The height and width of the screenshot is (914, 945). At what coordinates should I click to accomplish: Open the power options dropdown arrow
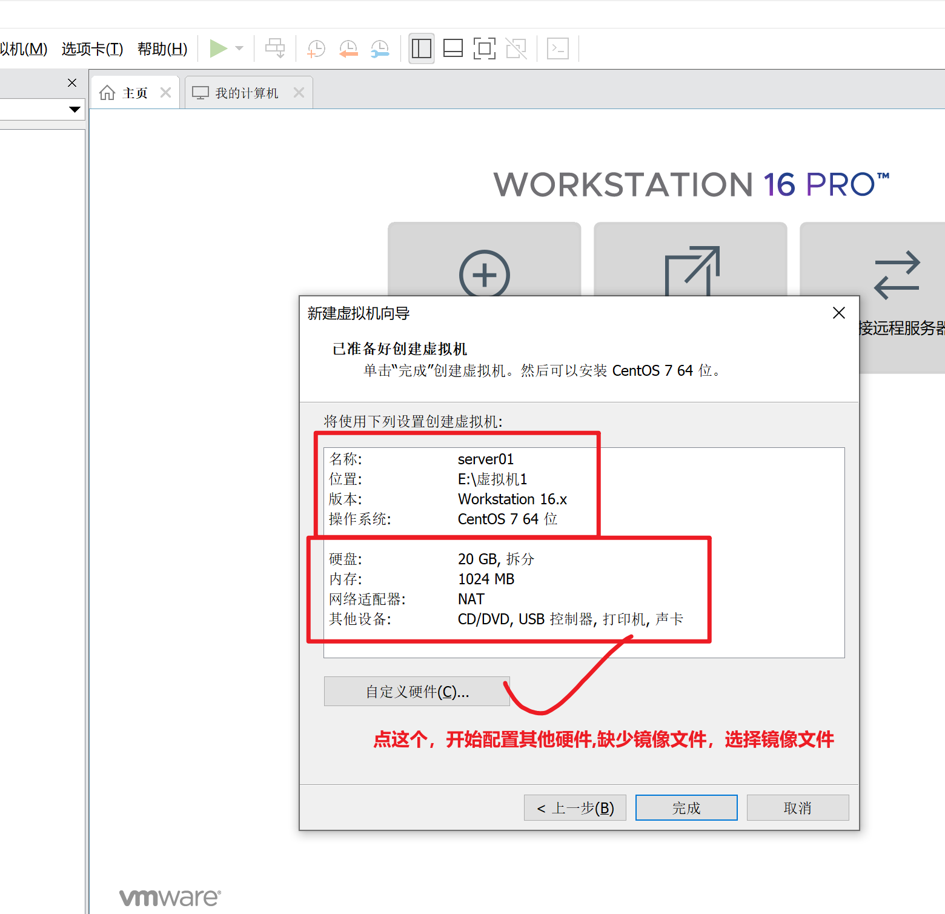pos(239,48)
